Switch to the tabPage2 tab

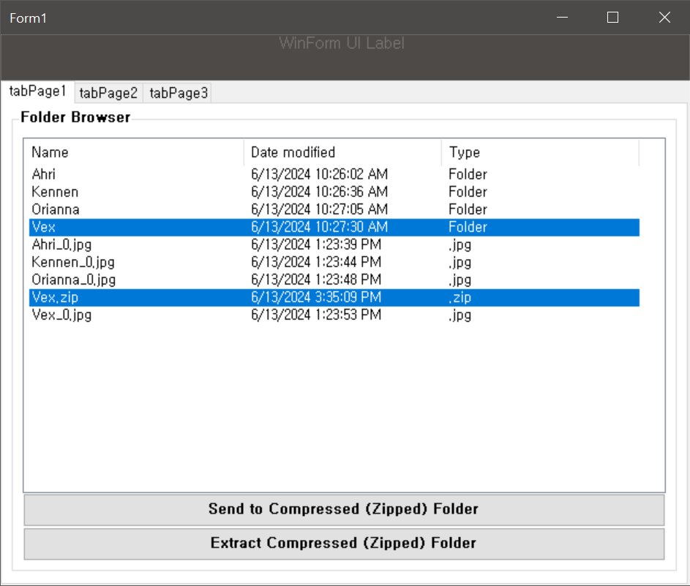coord(109,93)
